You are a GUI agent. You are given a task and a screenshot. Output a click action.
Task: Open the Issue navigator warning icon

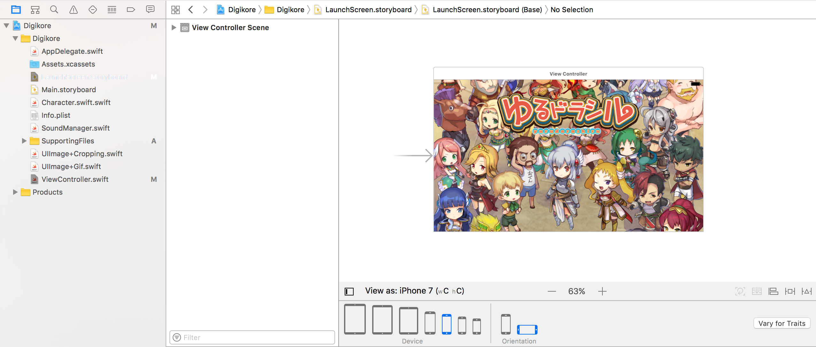point(74,10)
